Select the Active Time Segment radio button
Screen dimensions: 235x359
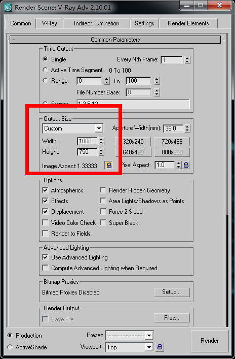[46, 70]
